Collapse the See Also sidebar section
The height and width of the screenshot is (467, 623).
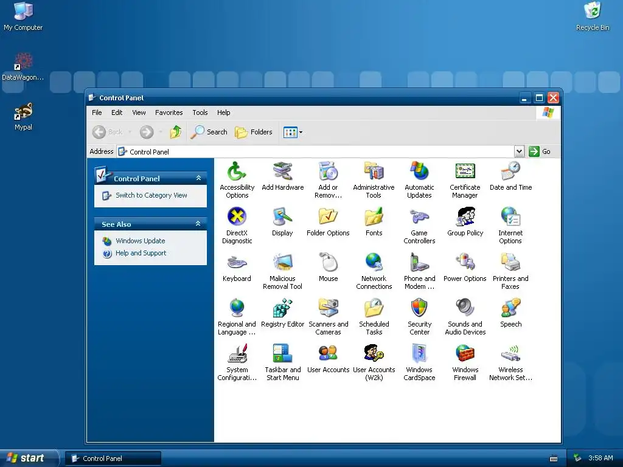point(198,224)
